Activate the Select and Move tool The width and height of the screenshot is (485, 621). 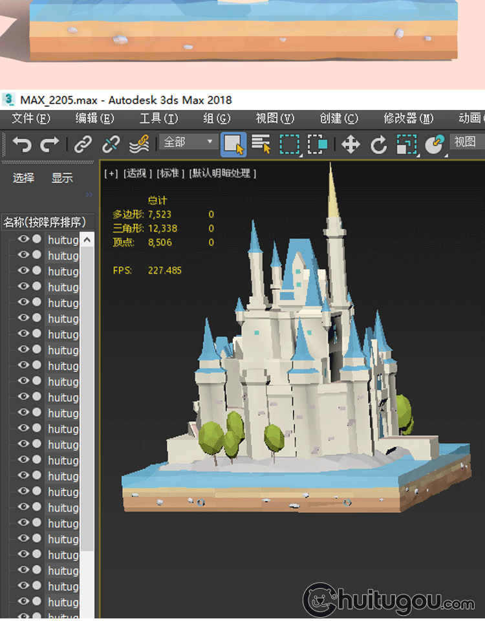[x=350, y=144]
